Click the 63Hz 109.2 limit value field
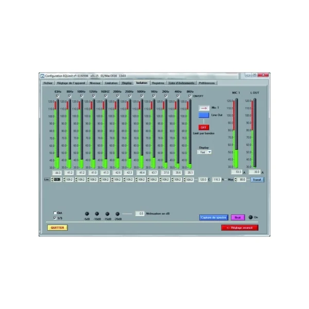The height and width of the screenshot is (309, 309). (58, 180)
